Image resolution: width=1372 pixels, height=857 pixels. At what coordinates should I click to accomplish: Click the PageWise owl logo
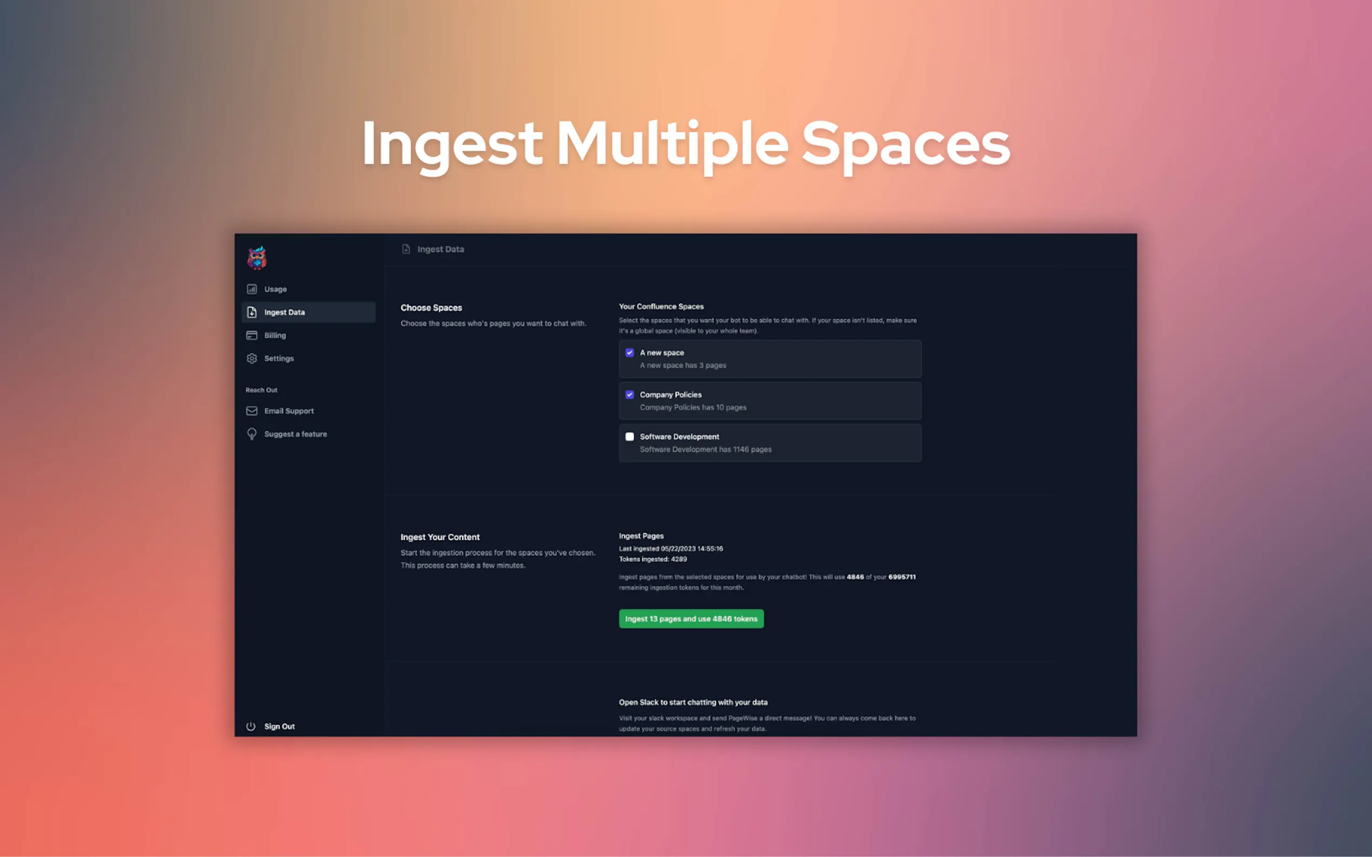pyautogui.click(x=257, y=258)
